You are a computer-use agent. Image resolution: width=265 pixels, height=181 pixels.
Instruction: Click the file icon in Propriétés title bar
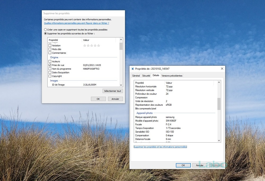click(133, 69)
